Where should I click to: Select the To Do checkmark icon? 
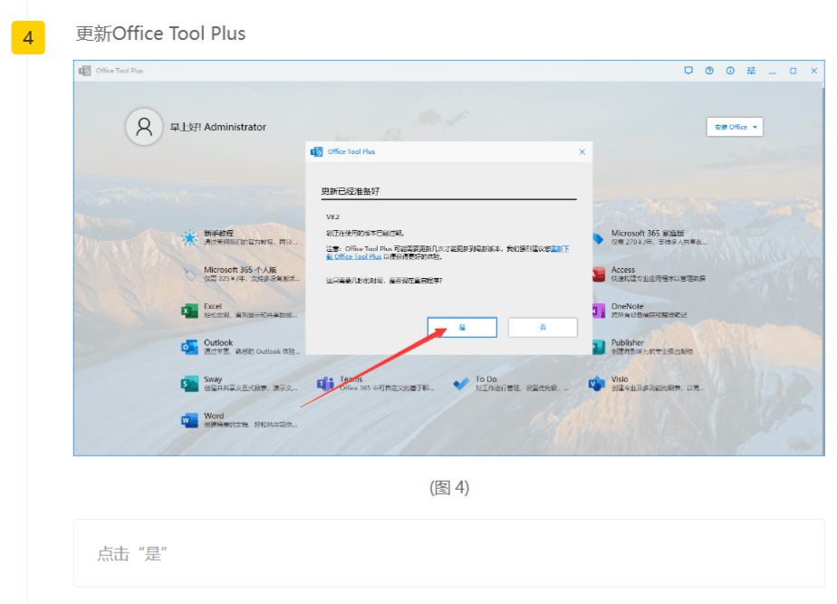click(x=461, y=384)
